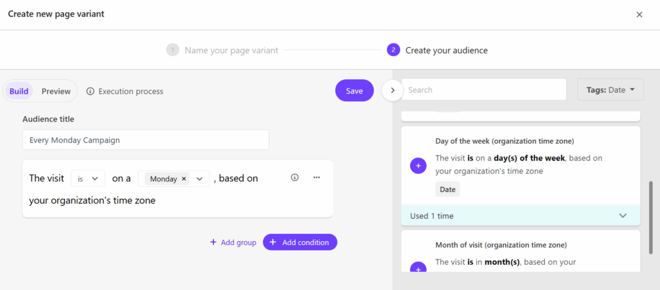Image resolution: width=660 pixels, height=290 pixels.
Task: Click the condition info icon
Action: coord(295,178)
